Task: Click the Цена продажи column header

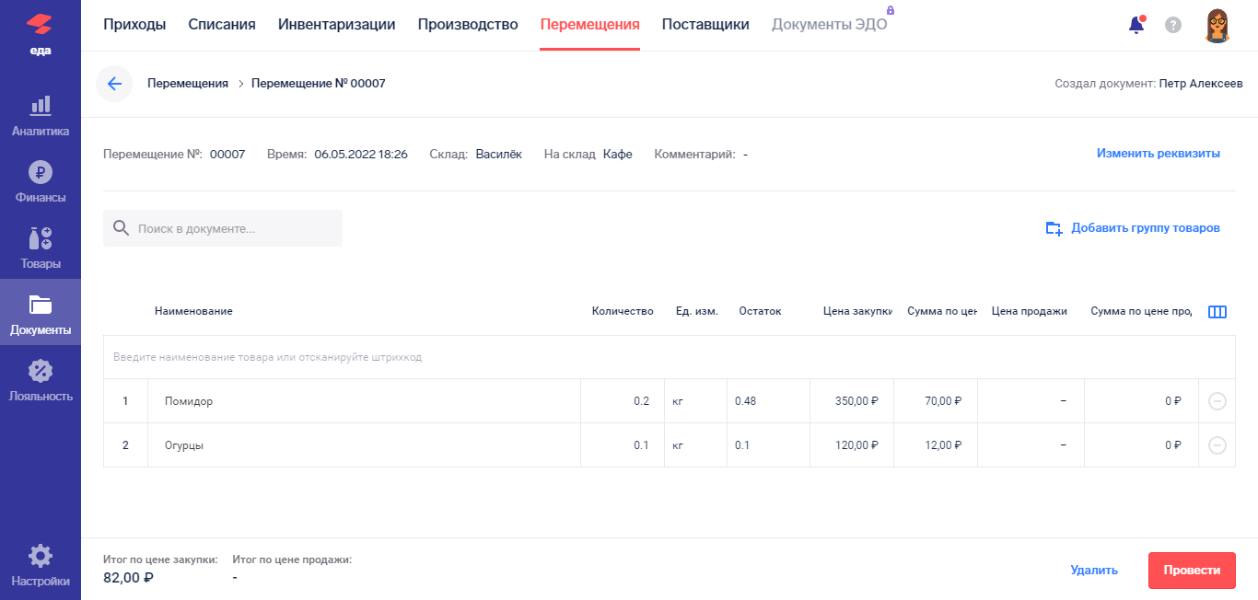Action: coord(1030,311)
